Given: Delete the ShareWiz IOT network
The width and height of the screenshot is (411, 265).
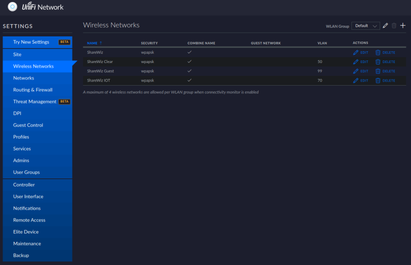Looking at the screenshot, I should [385, 80].
